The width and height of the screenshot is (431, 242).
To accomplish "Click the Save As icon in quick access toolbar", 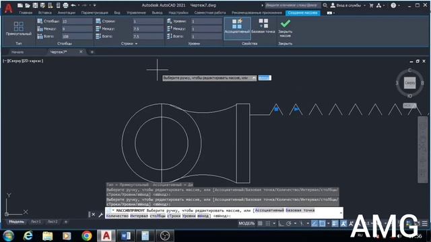I will coord(42,5).
